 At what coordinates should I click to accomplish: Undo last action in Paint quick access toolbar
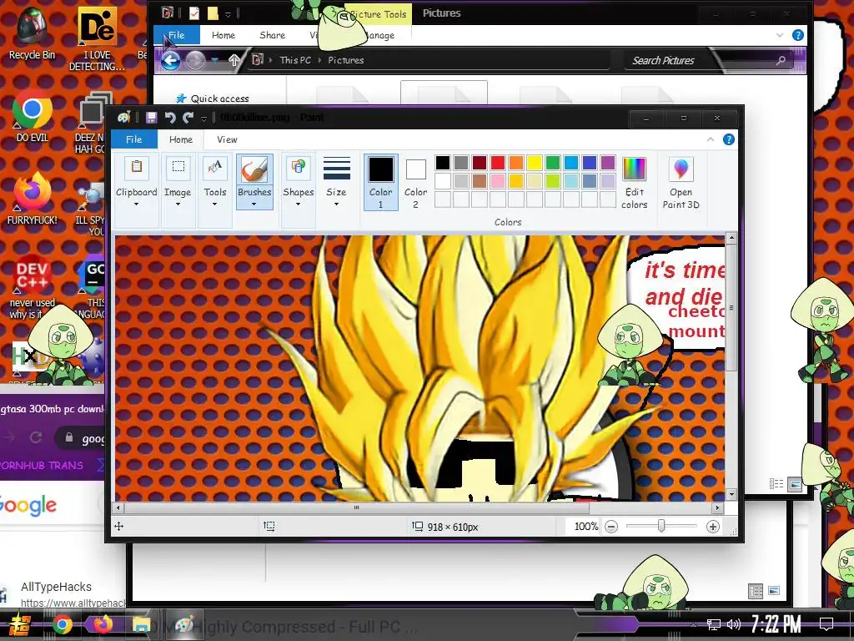point(170,117)
